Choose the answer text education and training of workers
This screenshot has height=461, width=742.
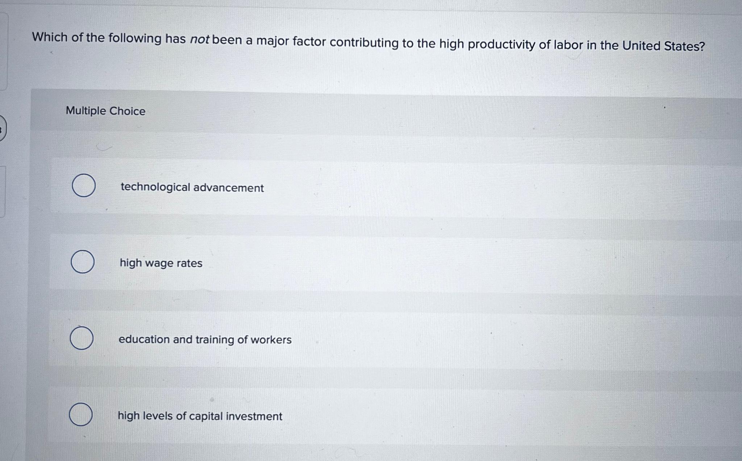click(205, 339)
